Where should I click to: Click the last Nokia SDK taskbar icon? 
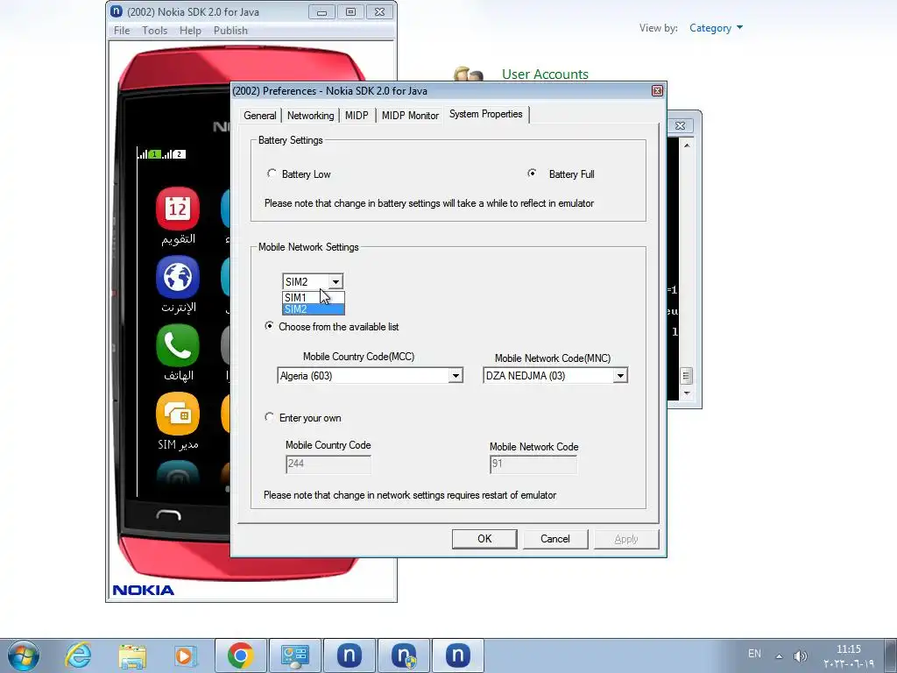[x=457, y=655]
